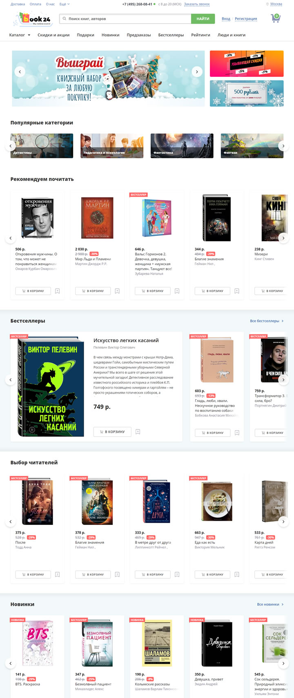Slide recommended books to the right
Screen dimensions: 294x698
pos(283,238)
